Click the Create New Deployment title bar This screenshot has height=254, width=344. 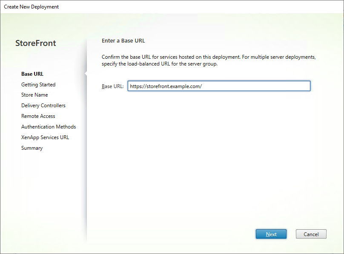tap(31, 6)
